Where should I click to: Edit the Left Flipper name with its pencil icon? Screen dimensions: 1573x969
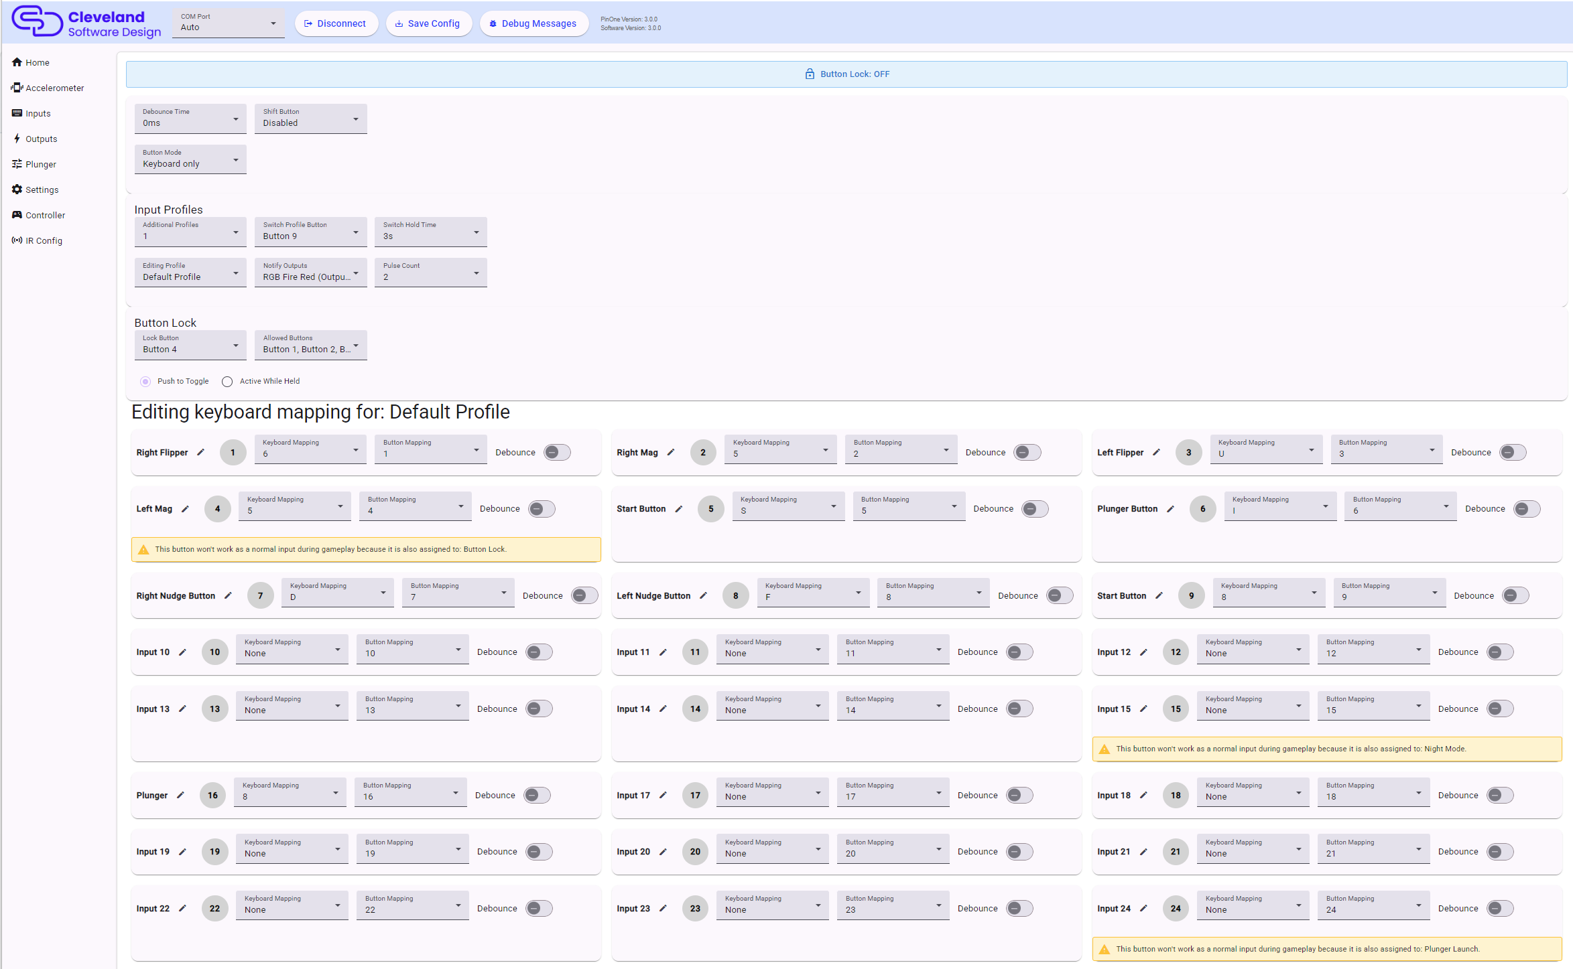coord(1156,453)
